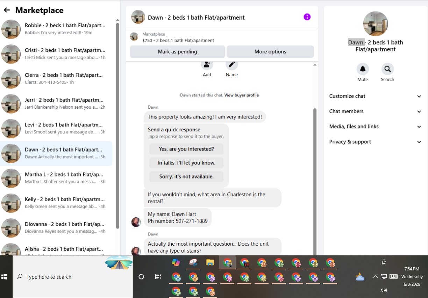
Task: Click the conversation list scrollbar
Action: 118,126
